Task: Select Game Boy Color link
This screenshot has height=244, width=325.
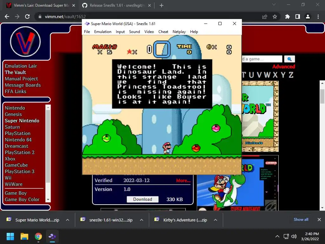Action: click(x=22, y=200)
